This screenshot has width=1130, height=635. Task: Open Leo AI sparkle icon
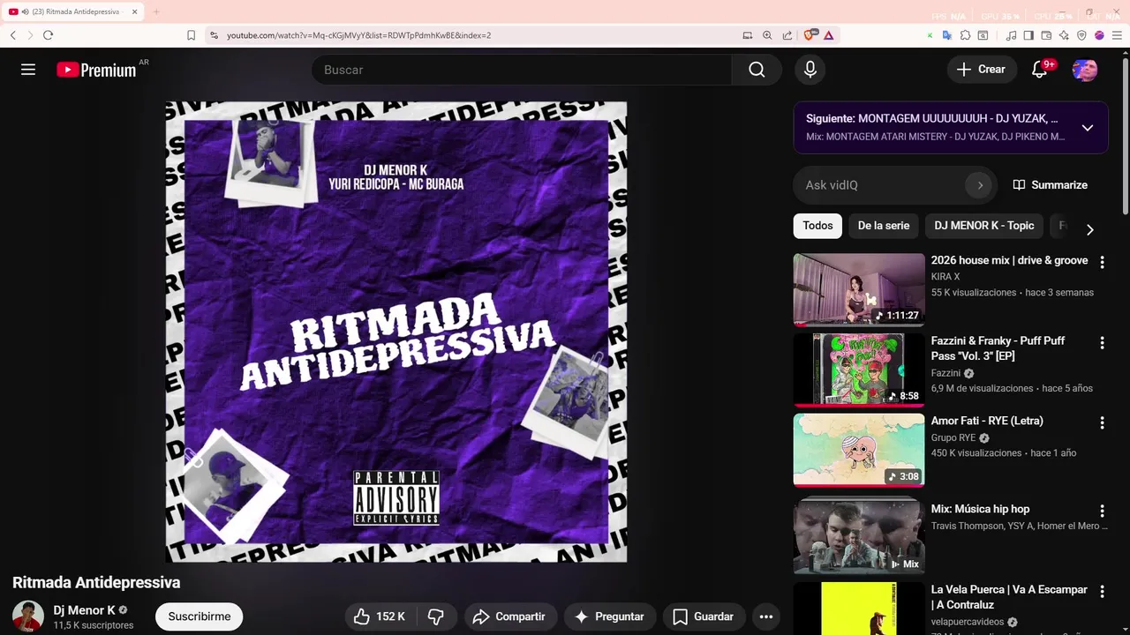click(x=1064, y=35)
